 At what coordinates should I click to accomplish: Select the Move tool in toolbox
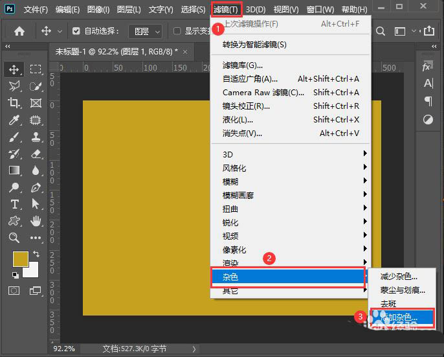(x=14, y=69)
